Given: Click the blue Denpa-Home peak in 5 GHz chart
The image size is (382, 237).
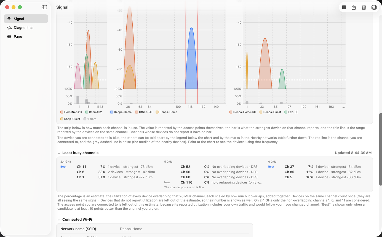Looking at the screenshot, I should [191, 58].
